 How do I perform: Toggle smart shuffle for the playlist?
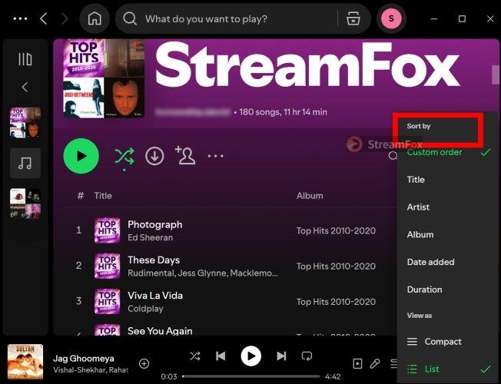click(124, 157)
